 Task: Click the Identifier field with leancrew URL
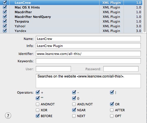(x=88, y=54)
